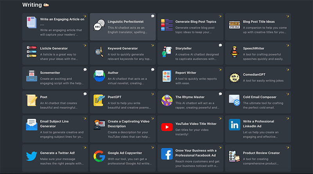Click the Google logo icon
The height and width of the screenshot is (174, 313).
coord(99,156)
